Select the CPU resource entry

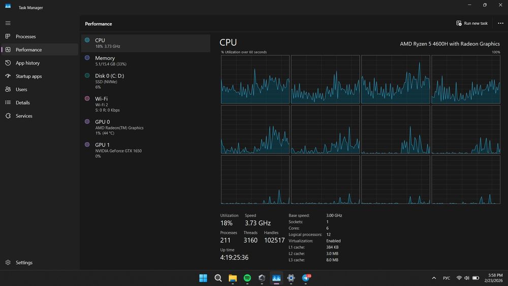click(x=146, y=43)
